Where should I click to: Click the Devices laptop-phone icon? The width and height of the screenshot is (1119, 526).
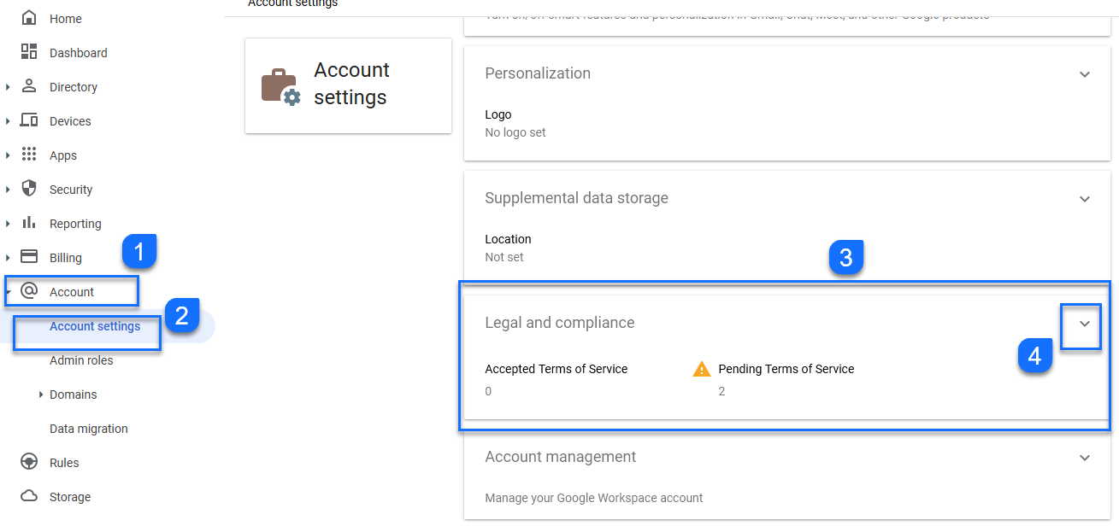(29, 120)
